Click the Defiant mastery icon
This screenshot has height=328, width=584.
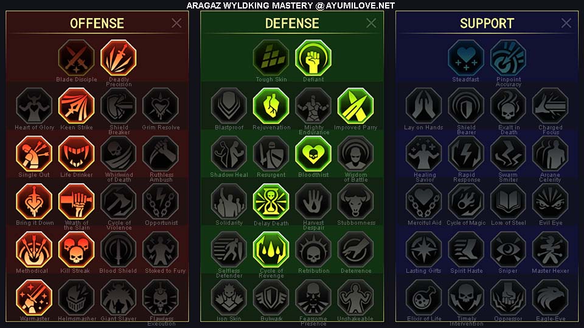[313, 58]
